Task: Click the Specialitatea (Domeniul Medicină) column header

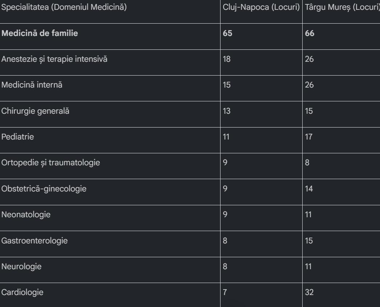Action: pos(64,8)
